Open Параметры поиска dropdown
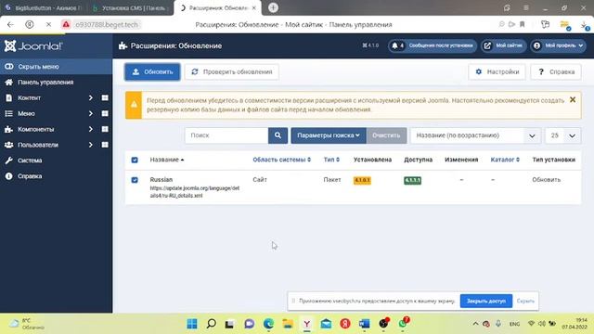 pyautogui.click(x=328, y=135)
